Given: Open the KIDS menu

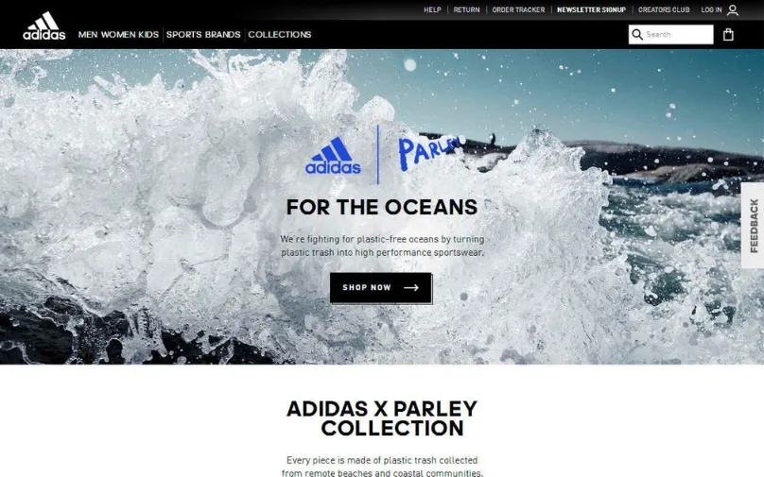Looking at the screenshot, I should (x=148, y=35).
